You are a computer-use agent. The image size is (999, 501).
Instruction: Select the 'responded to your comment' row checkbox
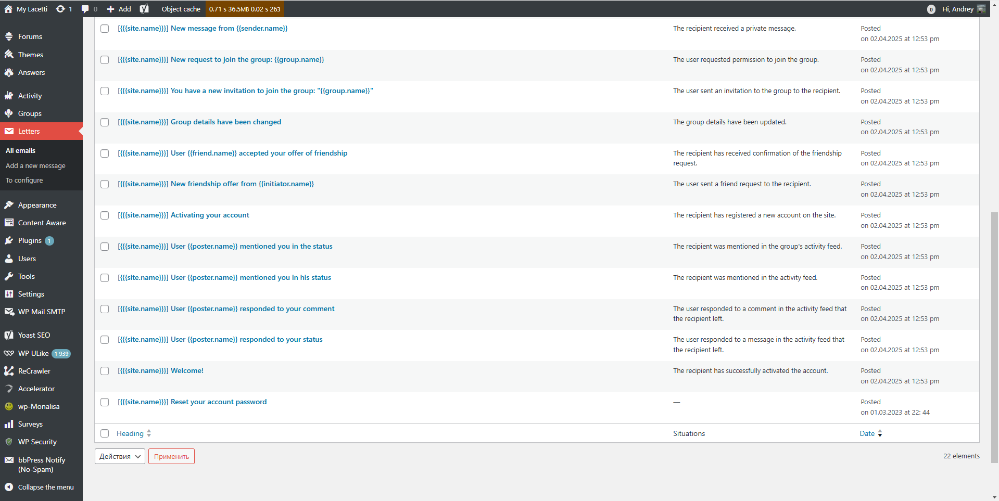click(105, 309)
